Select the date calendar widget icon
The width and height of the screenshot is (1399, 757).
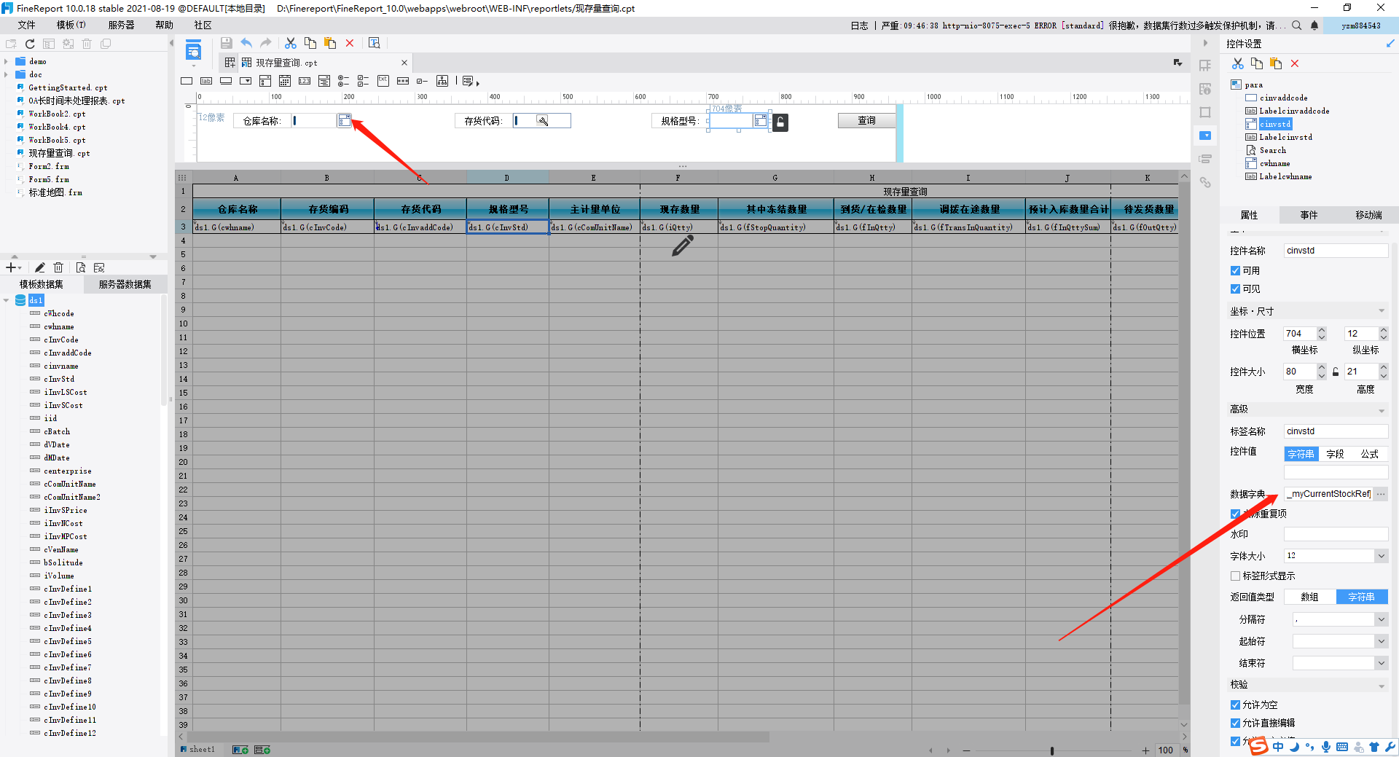[x=285, y=81]
